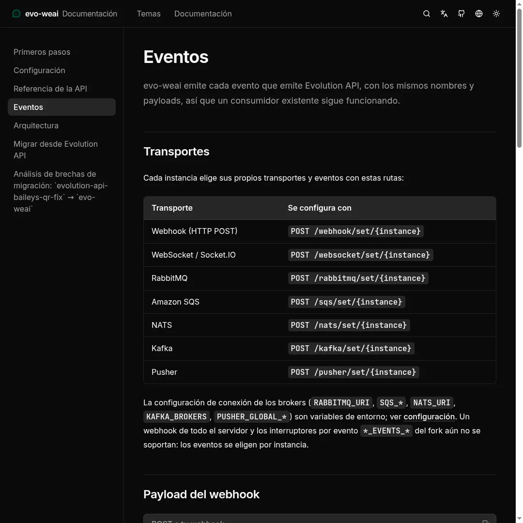
Task: Click the globe language selector icon
Action: click(x=478, y=14)
